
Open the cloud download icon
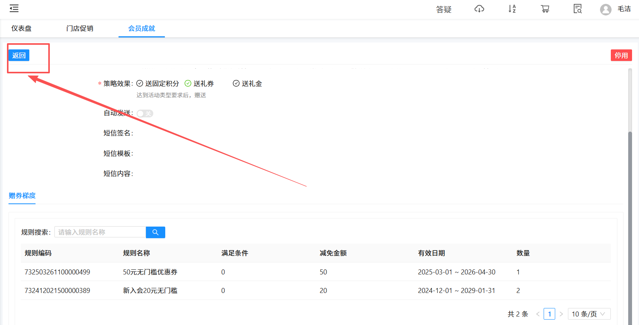pos(479,9)
